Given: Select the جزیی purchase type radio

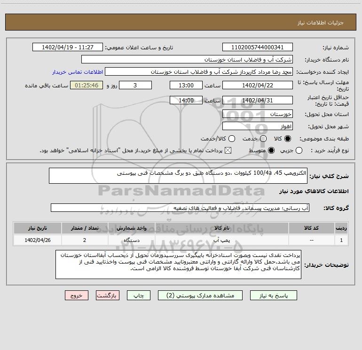Looking at the screenshot, I should coord(299,151).
